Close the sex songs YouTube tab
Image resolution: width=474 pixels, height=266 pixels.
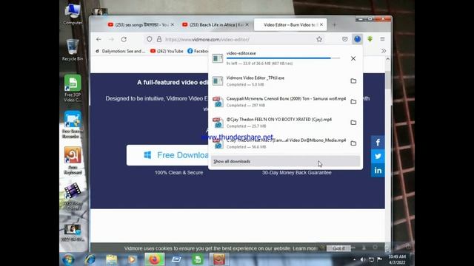173,24
